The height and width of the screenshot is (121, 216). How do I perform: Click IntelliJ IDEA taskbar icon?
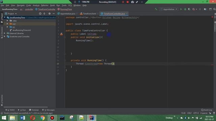pyautogui.click(x=91, y=118)
